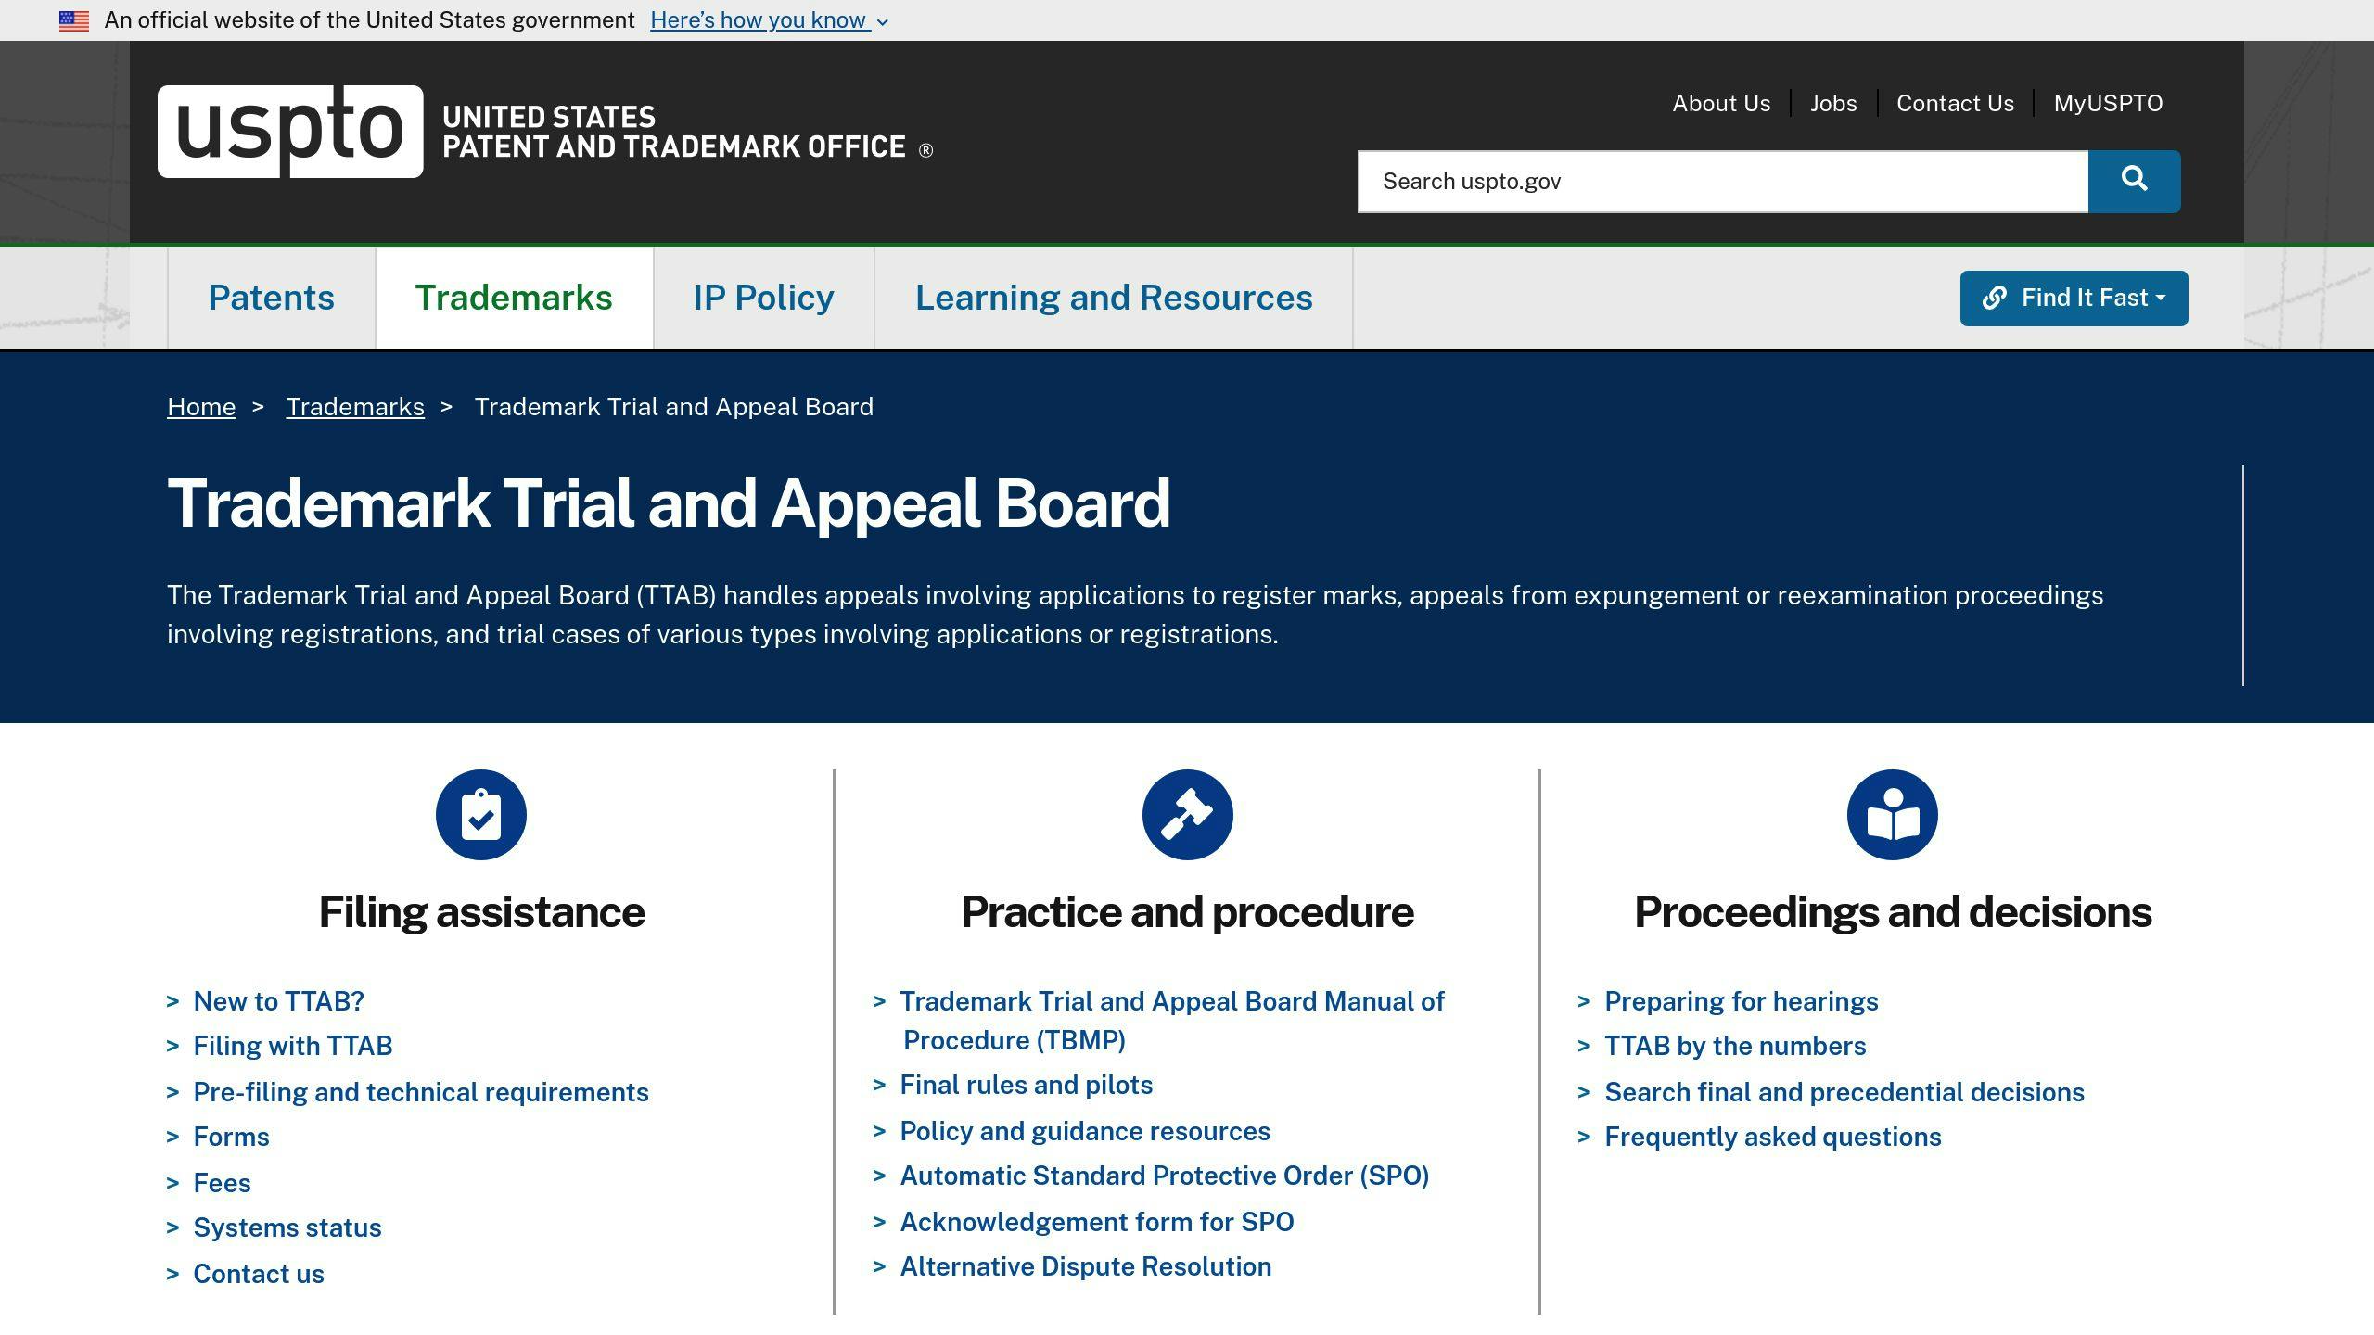Open Pre-filing and technical requirements
This screenshot has height=1335, width=2374.
(421, 1092)
